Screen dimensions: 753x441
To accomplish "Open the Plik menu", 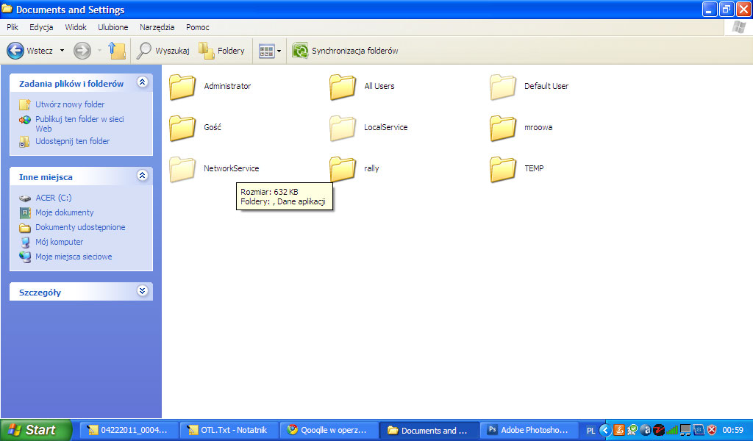I will pyautogui.click(x=13, y=27).
